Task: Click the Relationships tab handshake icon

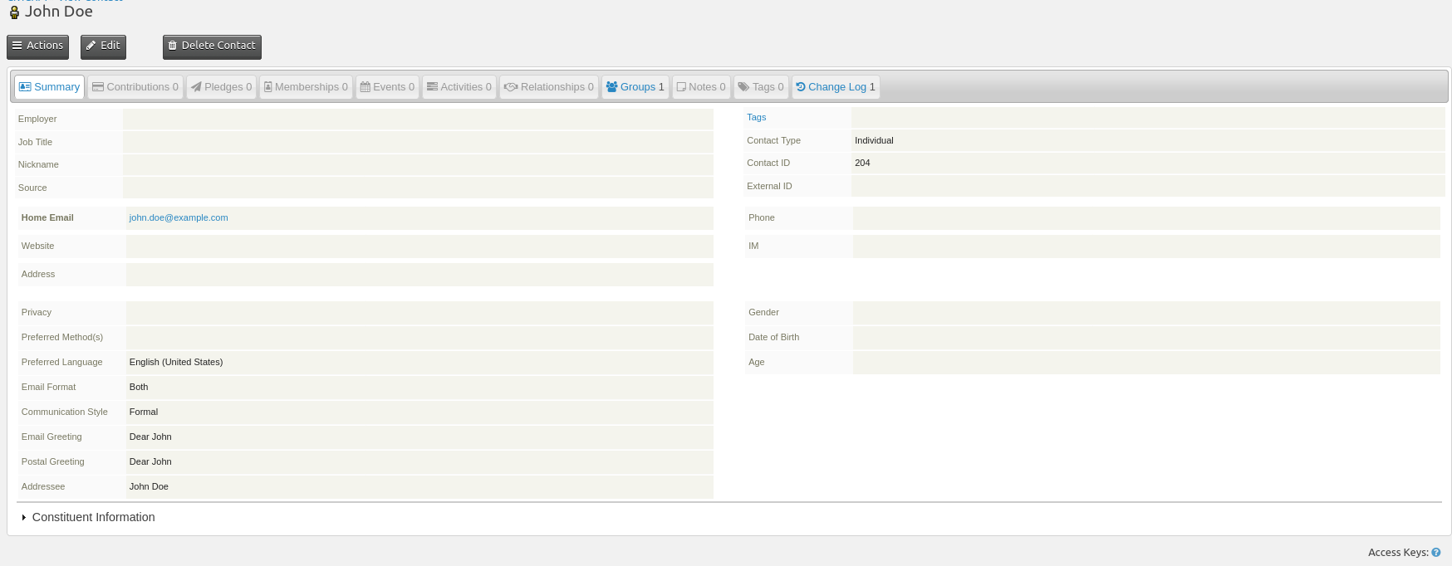Action: (511, 87)
